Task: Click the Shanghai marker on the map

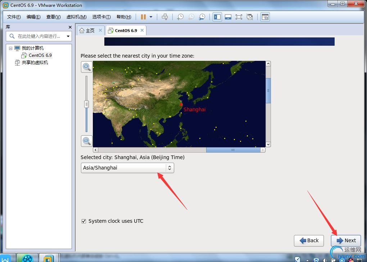Action: tap(181, 104)
